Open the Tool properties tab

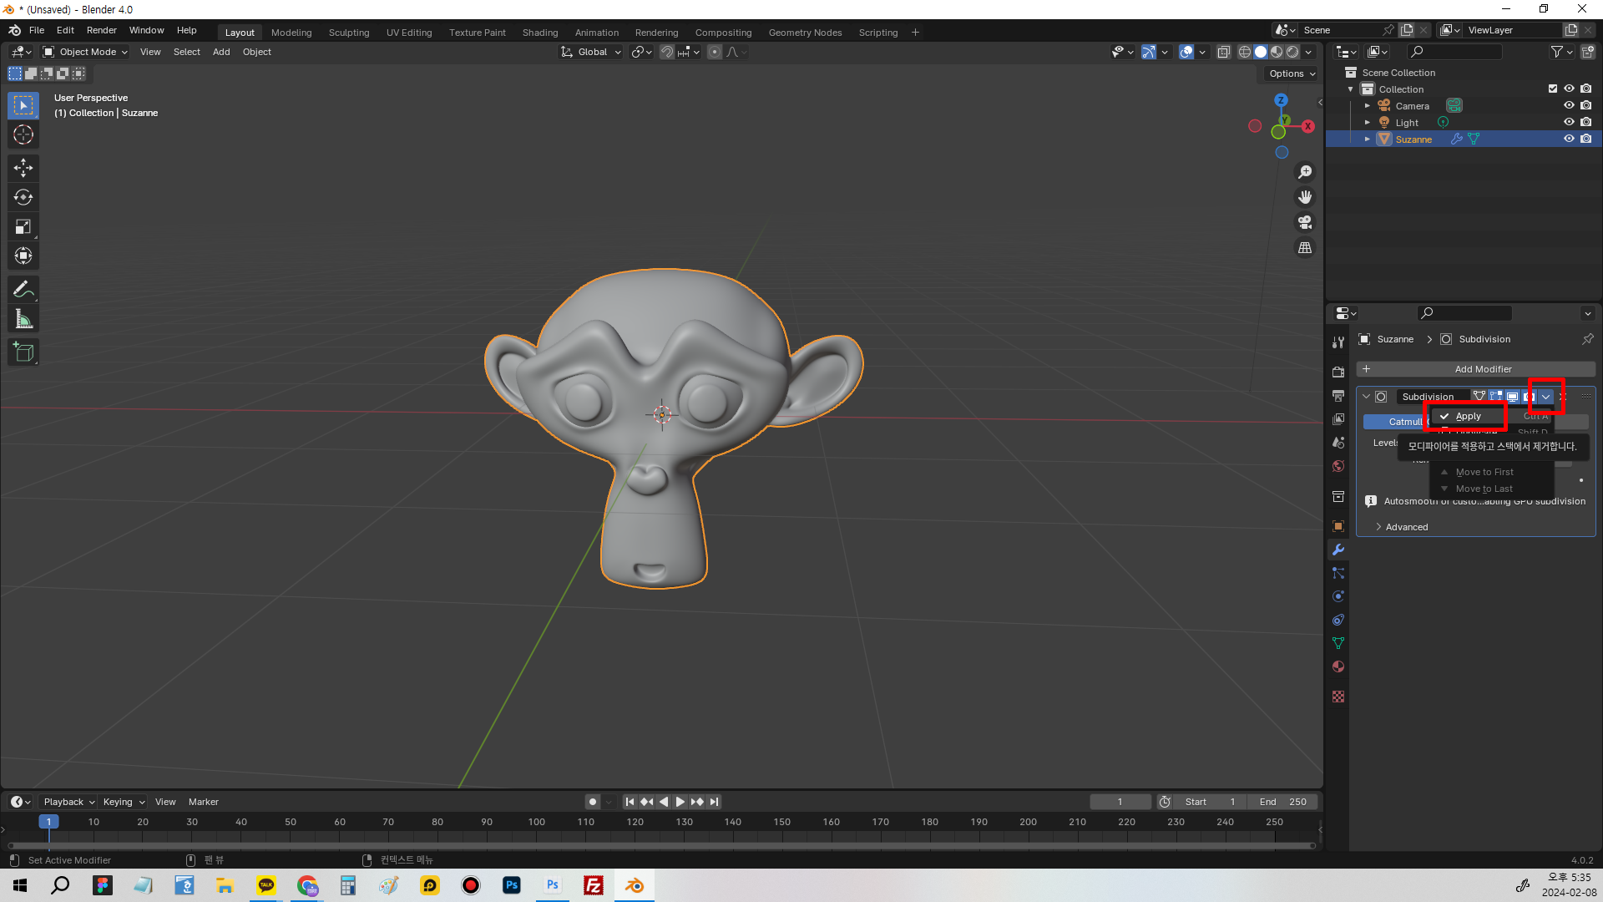coord(1338,342)
